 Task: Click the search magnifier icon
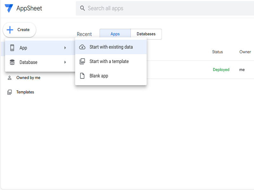[x=83, y=8]
